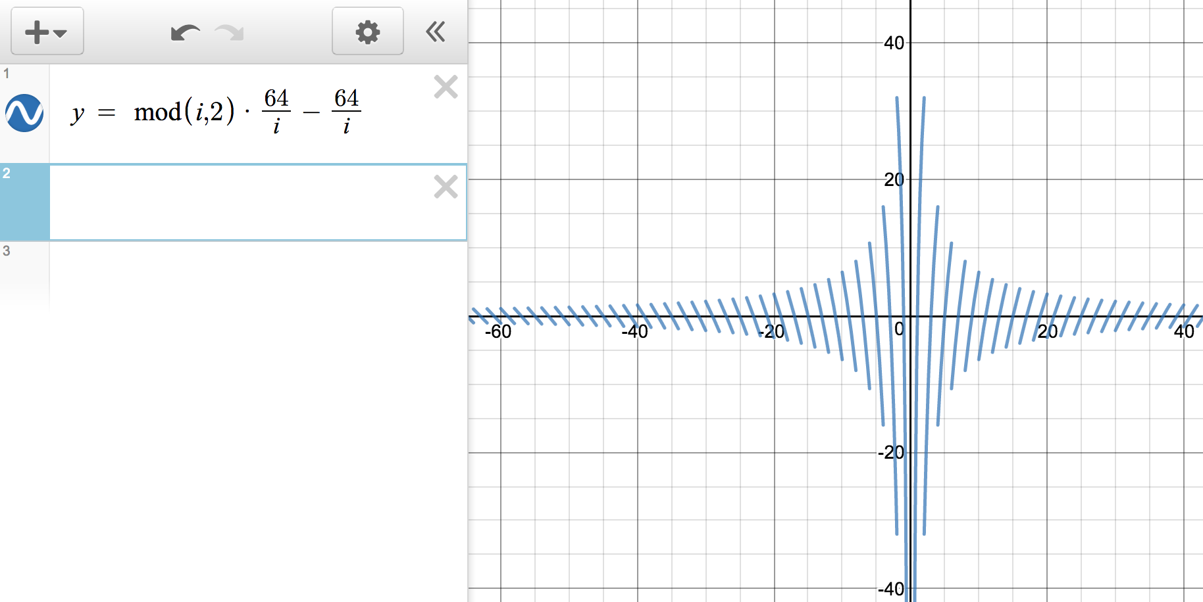Open the Add Item plus dropdown

(47, 32)
